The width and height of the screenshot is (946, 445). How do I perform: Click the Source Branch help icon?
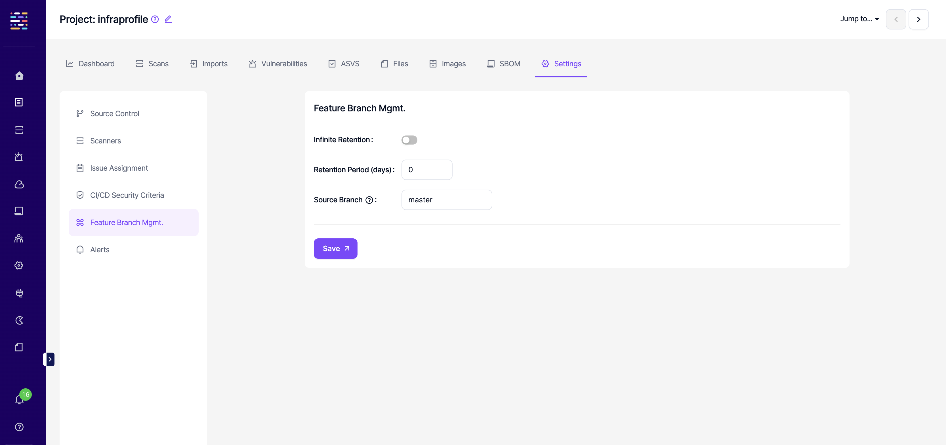(x=369, y=200)
